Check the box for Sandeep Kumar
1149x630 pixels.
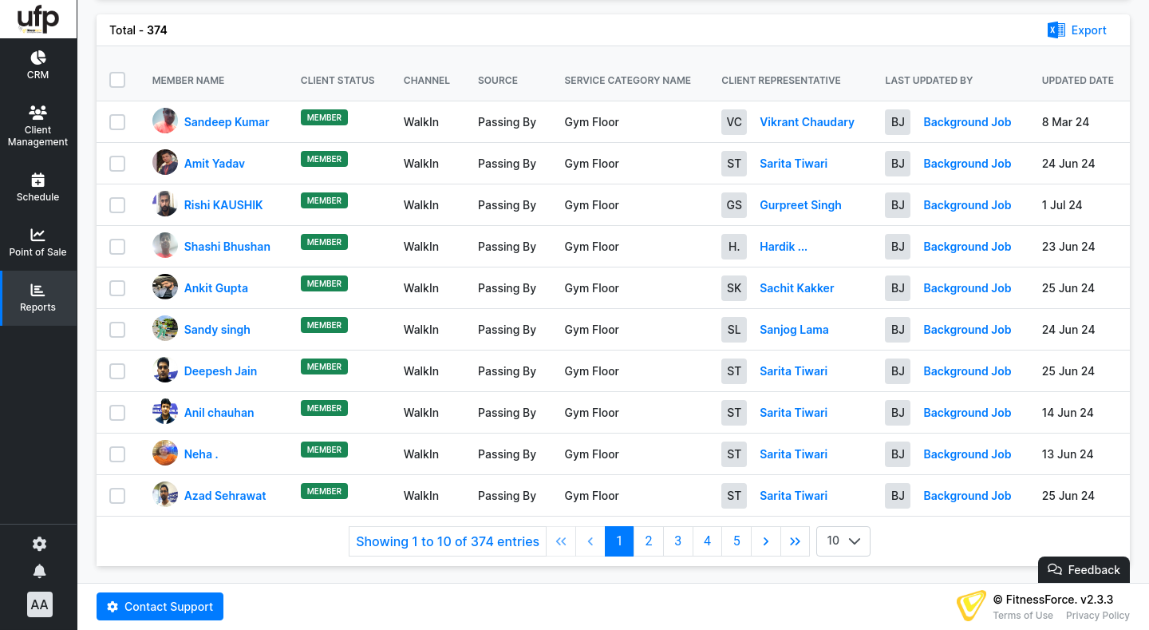[x=117, y=122]
